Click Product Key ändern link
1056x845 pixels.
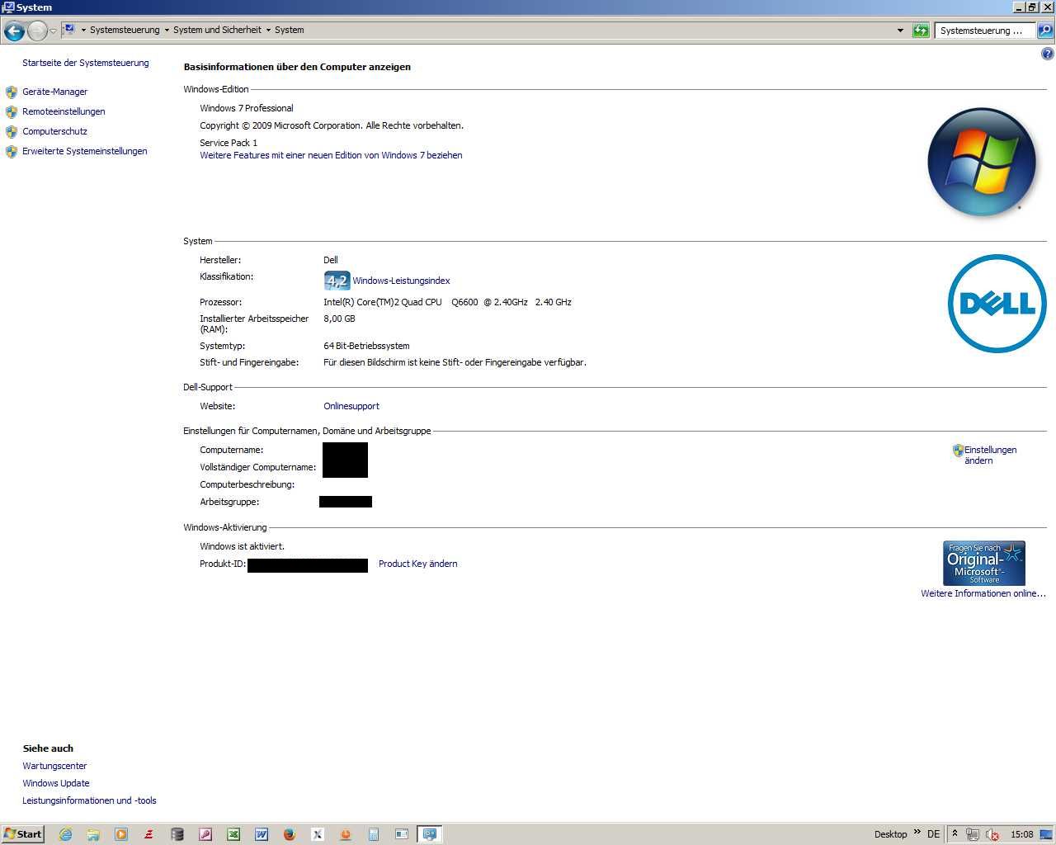pos(417,564)
